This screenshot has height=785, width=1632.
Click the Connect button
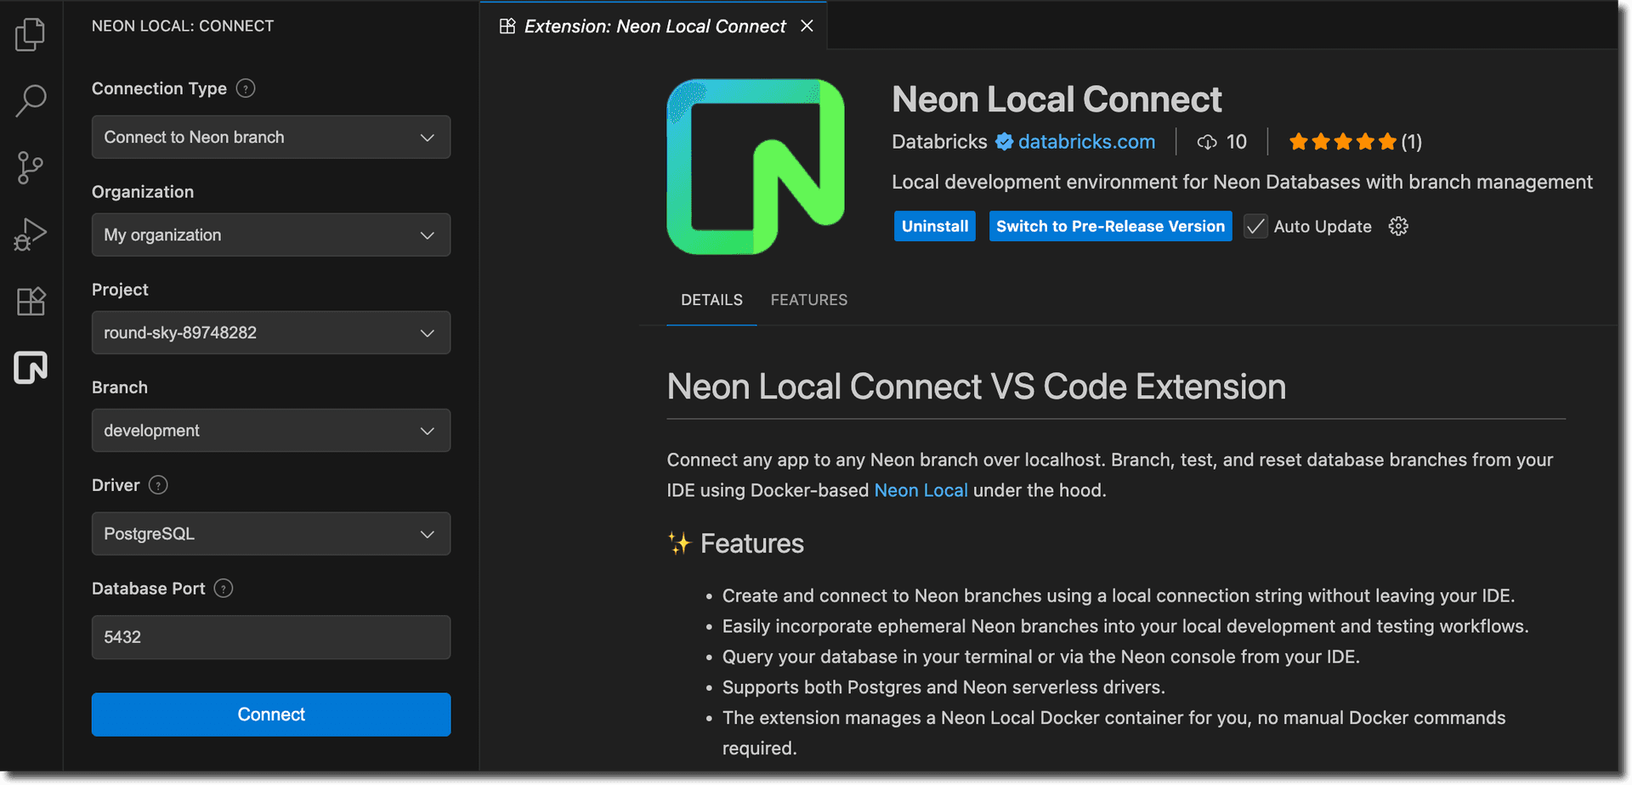(270, 714)
